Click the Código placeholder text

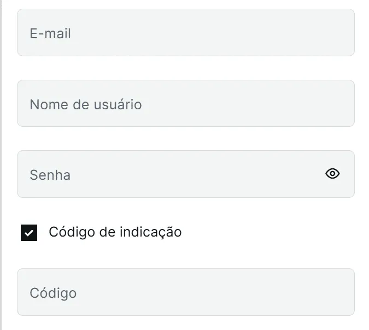(x=53, y=293)
